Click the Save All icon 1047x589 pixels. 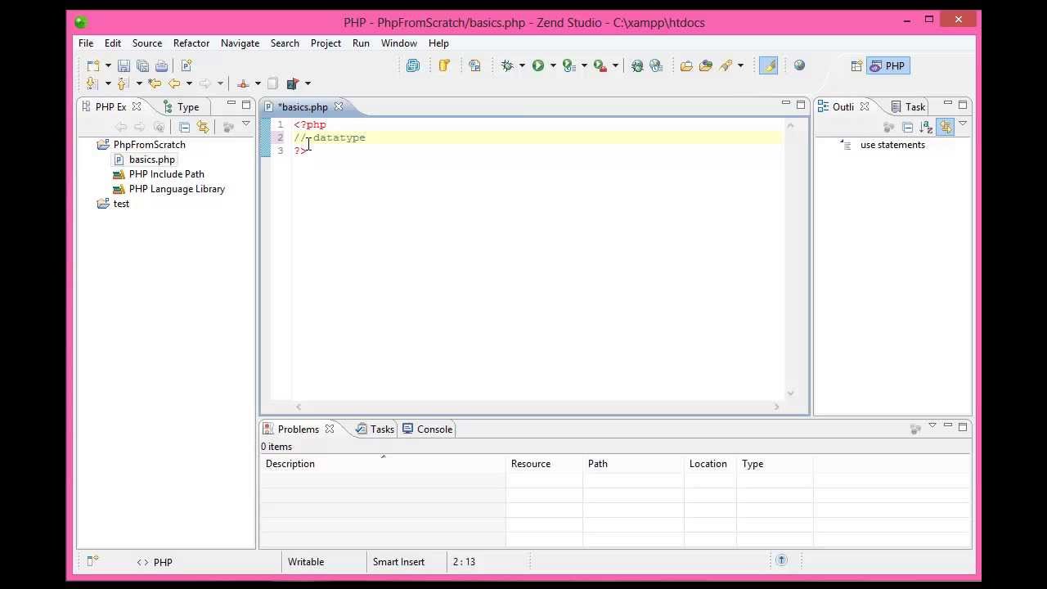(x=142, y=66)
